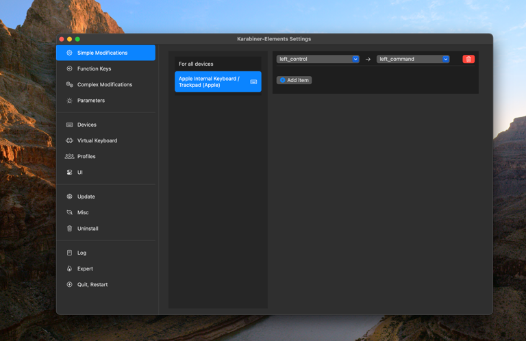Click the Devices keyboard icon
Screen dimensions: 526x341
(69, 125)
